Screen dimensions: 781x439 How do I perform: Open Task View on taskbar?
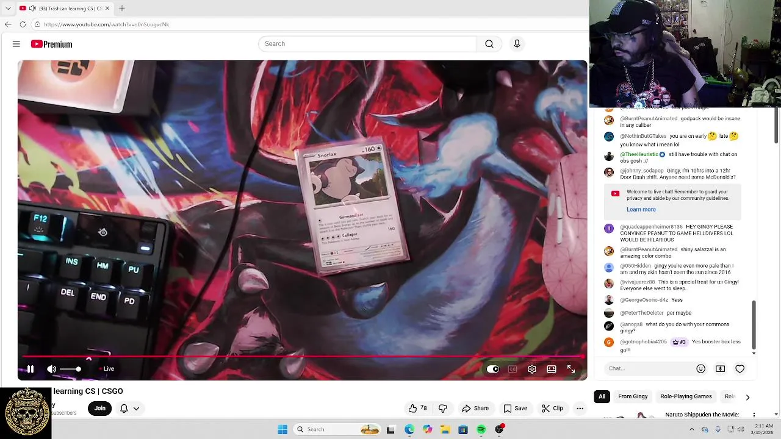(x=391, y=429)
